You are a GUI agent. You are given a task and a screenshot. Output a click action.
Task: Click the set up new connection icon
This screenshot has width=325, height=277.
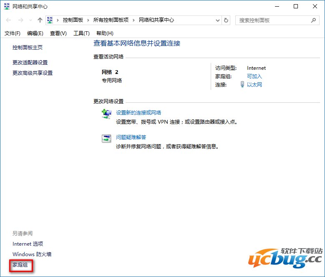[107, 114]
